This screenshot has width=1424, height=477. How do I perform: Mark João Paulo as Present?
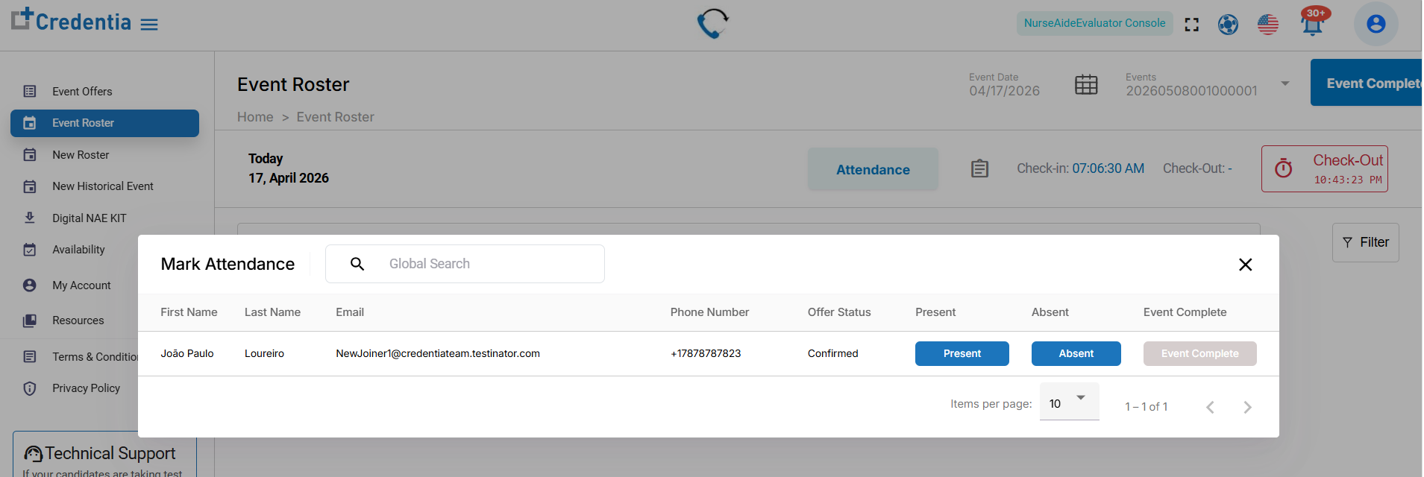point(962,353)
